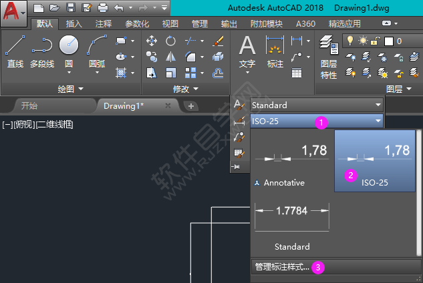Open a file using the folder icon
The height and width of the screenshot is (283, 423).
tap(55, 8)
